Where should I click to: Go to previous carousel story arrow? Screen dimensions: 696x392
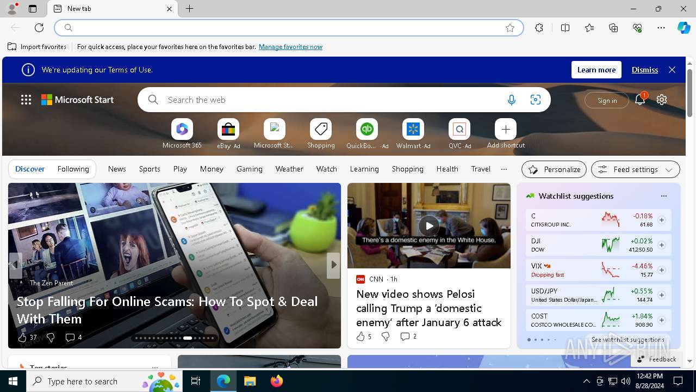click(x=16, y=265)
